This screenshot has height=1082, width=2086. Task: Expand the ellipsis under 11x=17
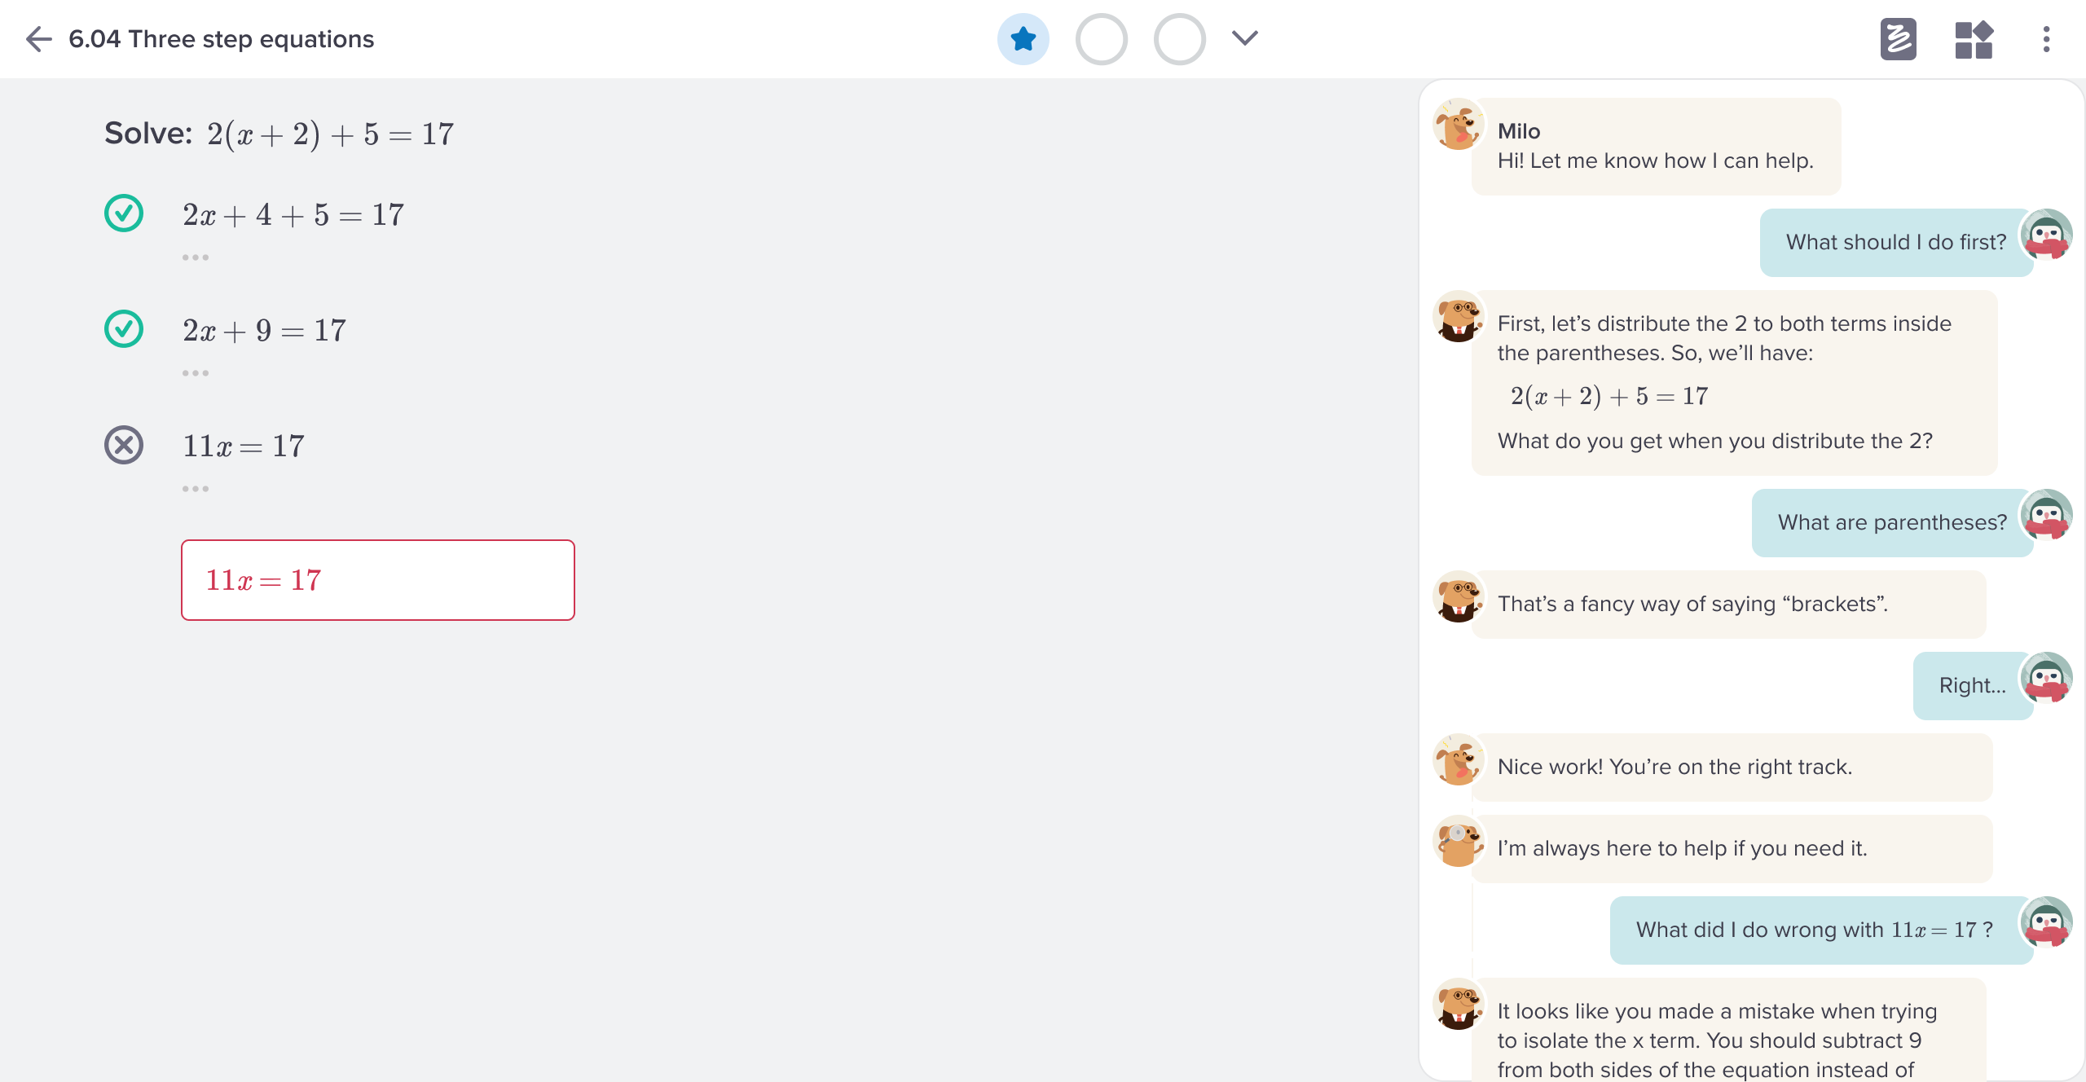click(196, 488)
